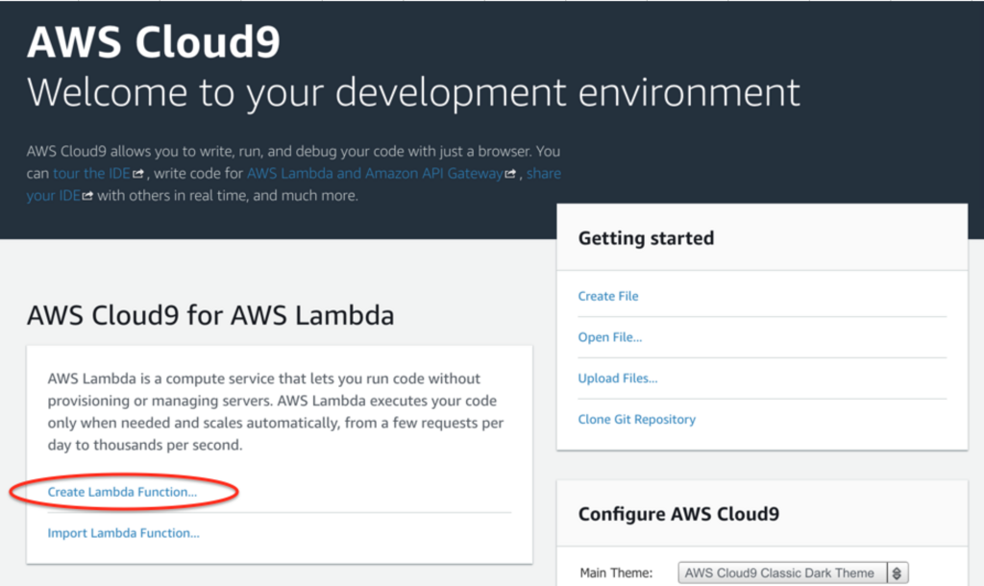Click the "Configure AWS Cloud9" heading
Viewport: 984px width, 586px height.
point(678,514)
